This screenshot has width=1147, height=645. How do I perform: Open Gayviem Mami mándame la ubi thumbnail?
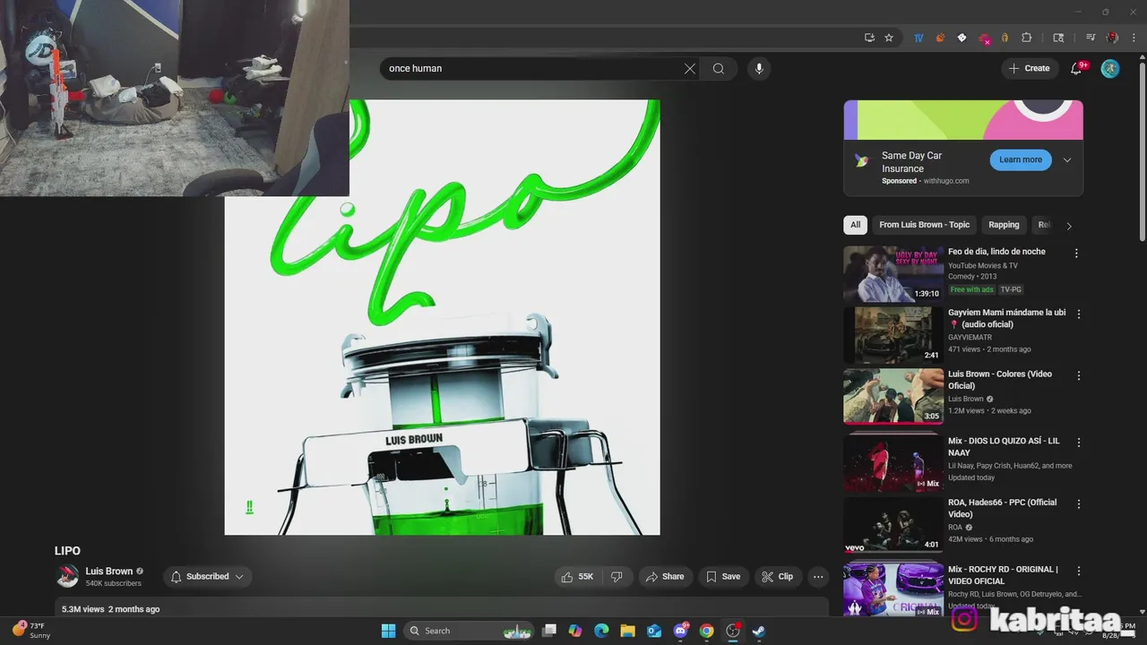893,335
